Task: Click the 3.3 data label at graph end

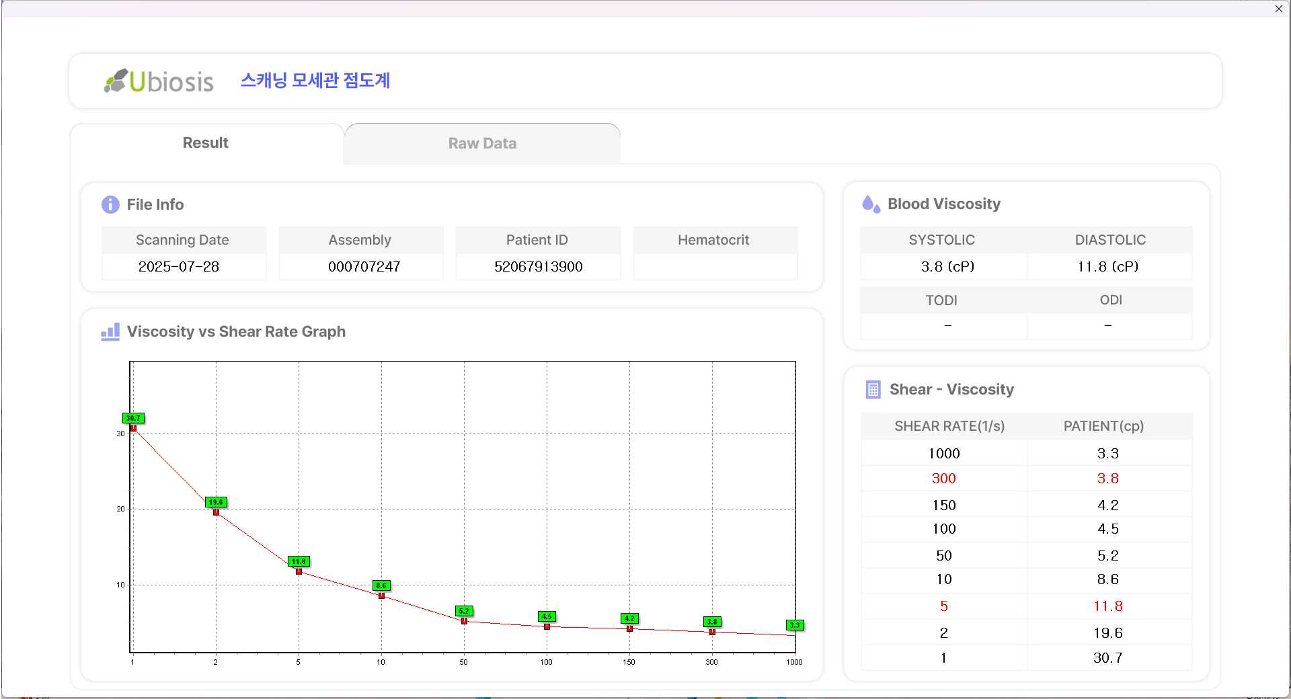Action: pos(795,625)
